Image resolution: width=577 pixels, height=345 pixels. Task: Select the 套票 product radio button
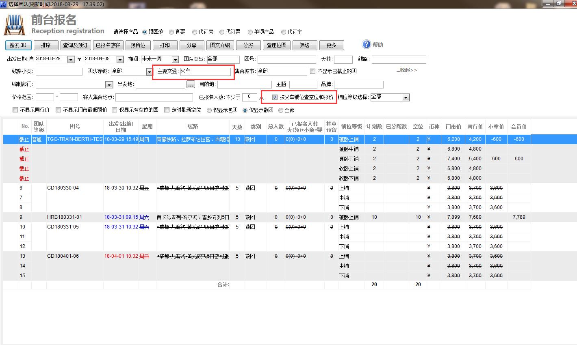click(x=171, y=32)
